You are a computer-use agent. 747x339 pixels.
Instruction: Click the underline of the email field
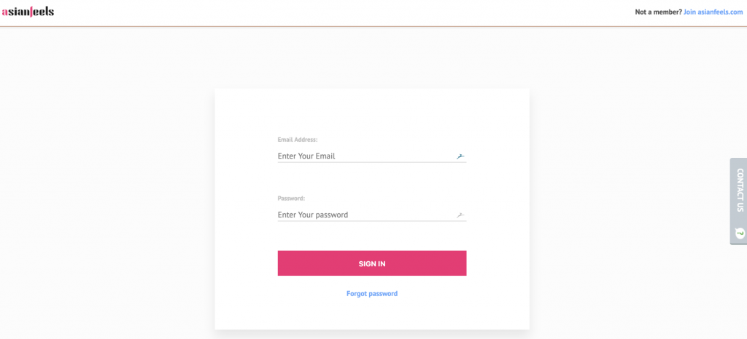pos(372,162)
